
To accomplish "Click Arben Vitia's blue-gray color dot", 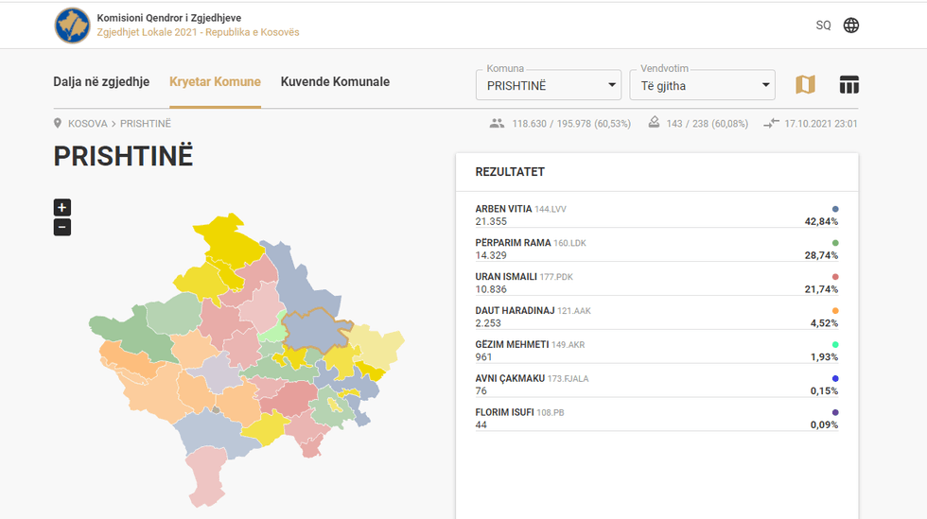I will 835,209.
